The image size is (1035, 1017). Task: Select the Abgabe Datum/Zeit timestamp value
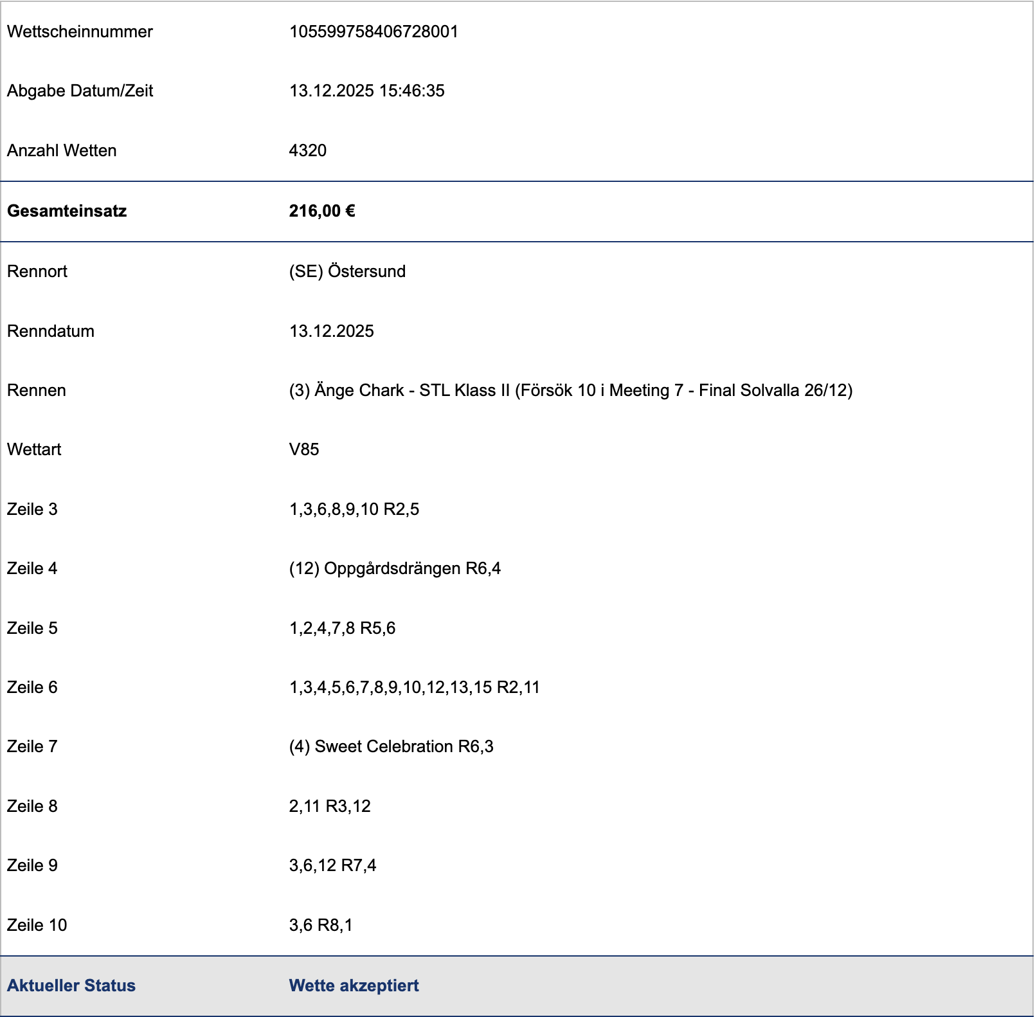366,91
